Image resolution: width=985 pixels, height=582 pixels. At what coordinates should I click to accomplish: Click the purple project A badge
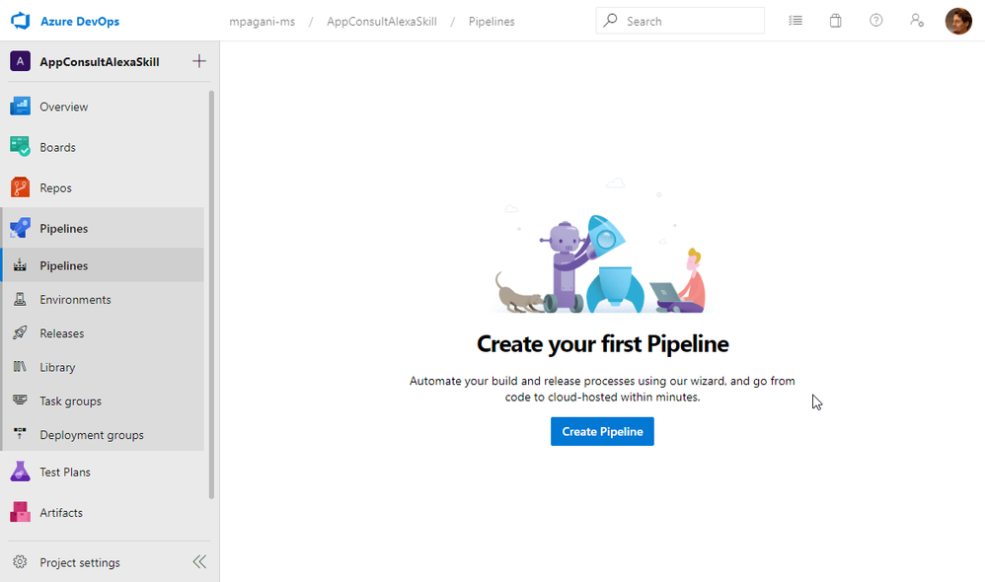coord(20,61)
